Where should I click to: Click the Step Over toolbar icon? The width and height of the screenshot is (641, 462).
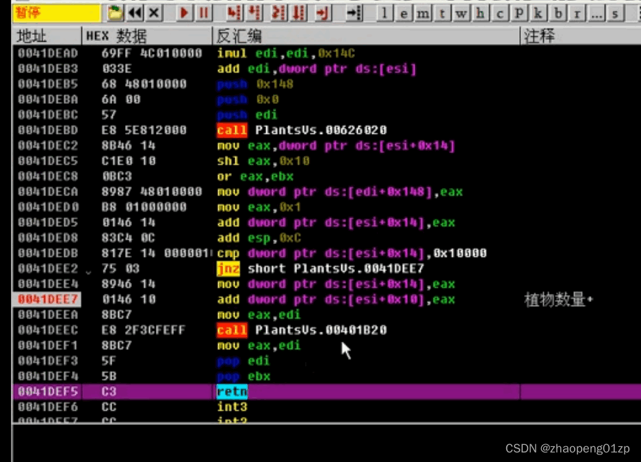click(x=255, y=13)
